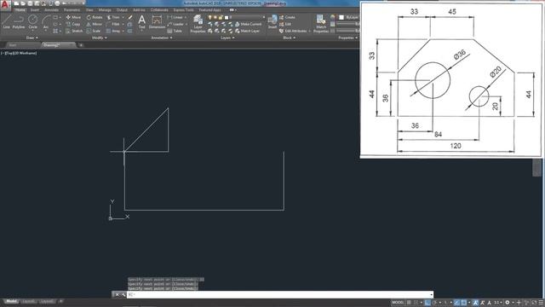Toggle layer on/off lightbulb icon
Image resolution: width=545 pixels, height=307 pixels.
(x=210, y=17)
